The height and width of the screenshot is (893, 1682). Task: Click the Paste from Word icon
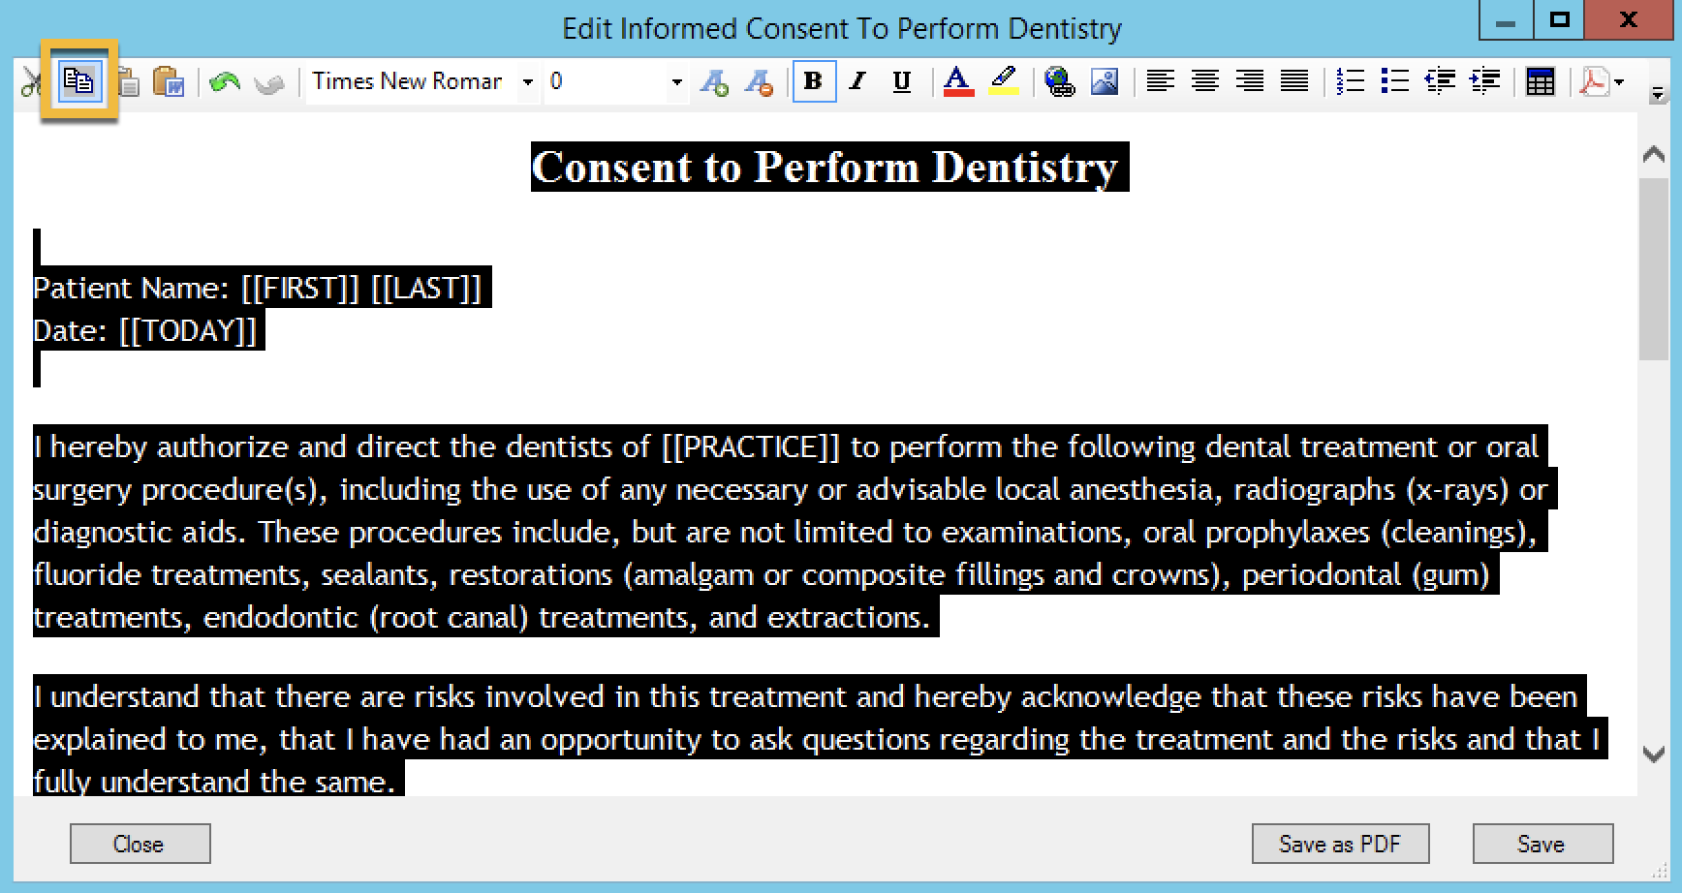(x=169, y=82)
